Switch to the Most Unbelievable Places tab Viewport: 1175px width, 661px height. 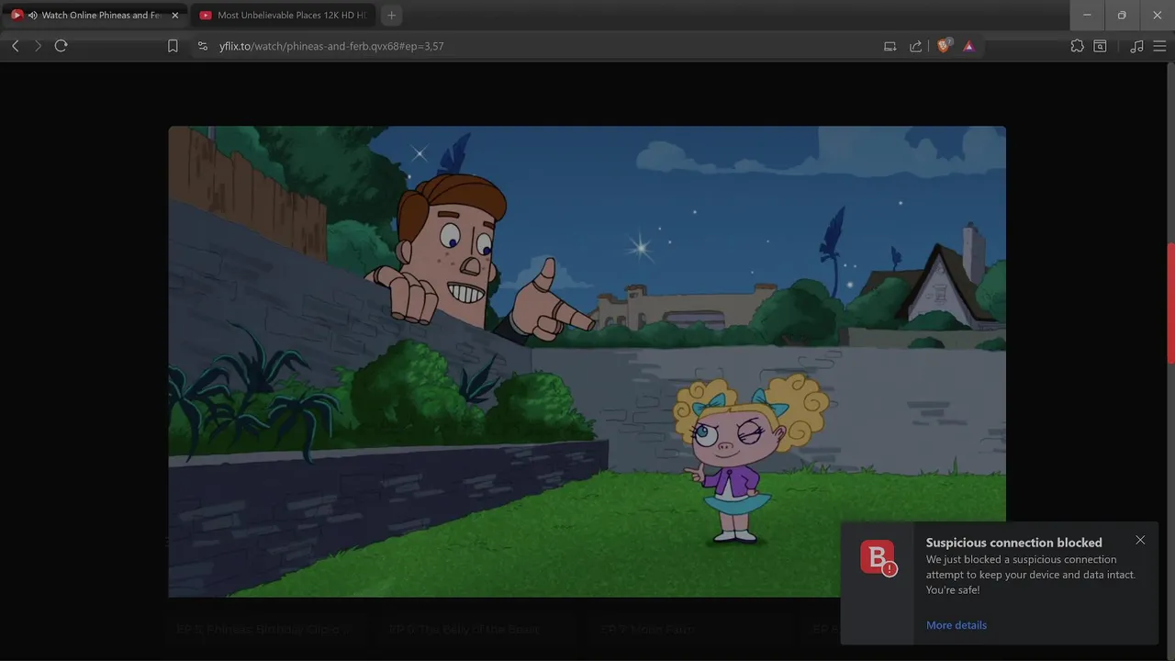click(283, 15)
